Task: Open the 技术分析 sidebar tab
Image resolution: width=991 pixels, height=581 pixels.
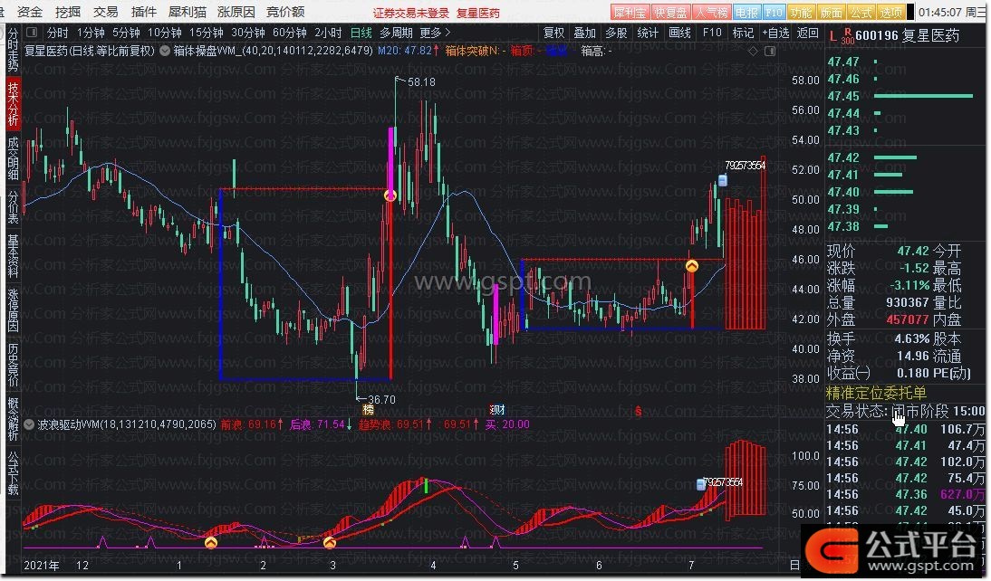Action: 14,103
